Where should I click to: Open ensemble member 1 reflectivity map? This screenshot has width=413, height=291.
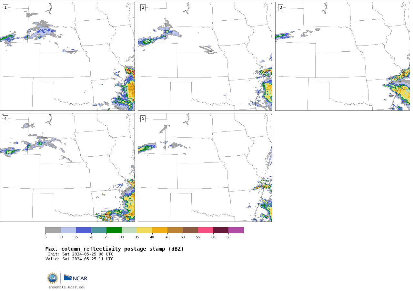(67, 56)
